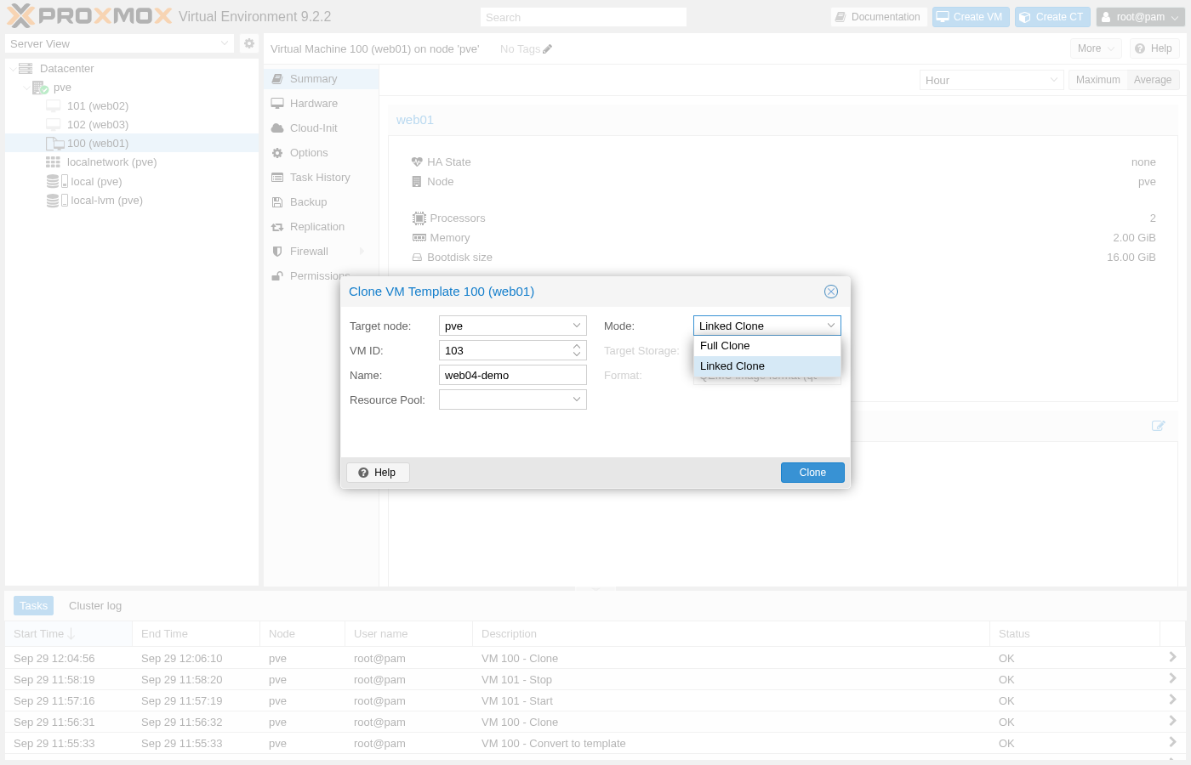Switch to the Tasks tab
Screen dimensions: 1191x765
[x=34, y=606]
